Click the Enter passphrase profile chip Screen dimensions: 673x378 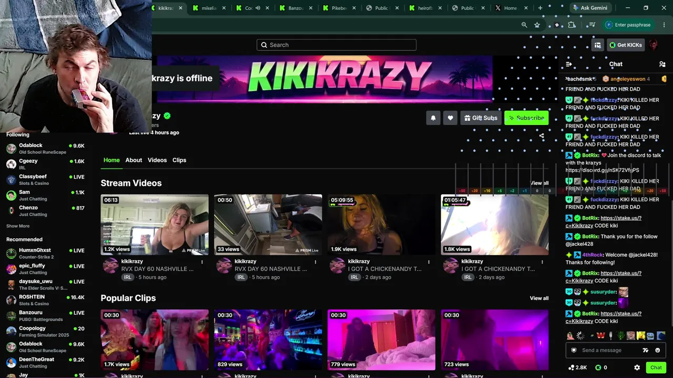(x=628, y=25)
